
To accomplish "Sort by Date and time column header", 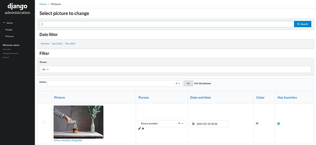I will pyautogui.click(x=200, y=98).
